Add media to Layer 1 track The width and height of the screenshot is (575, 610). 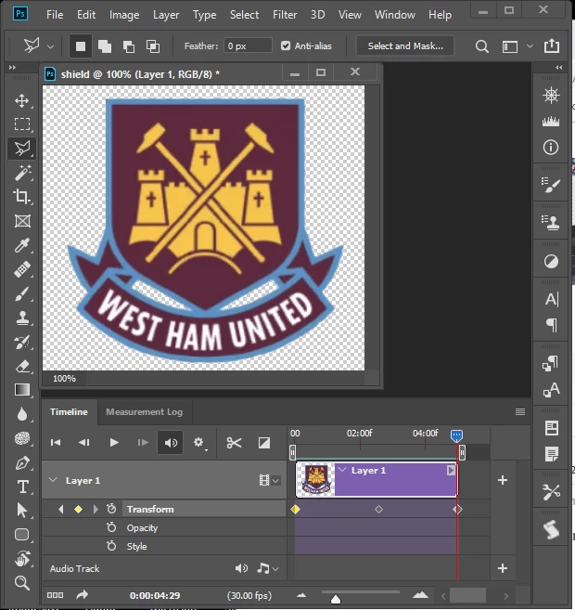coord(503,480)
